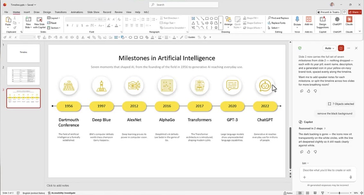Switch to the Insert tab
The width and height of the screenshot is (364, 195).
(x=27, y=12)
